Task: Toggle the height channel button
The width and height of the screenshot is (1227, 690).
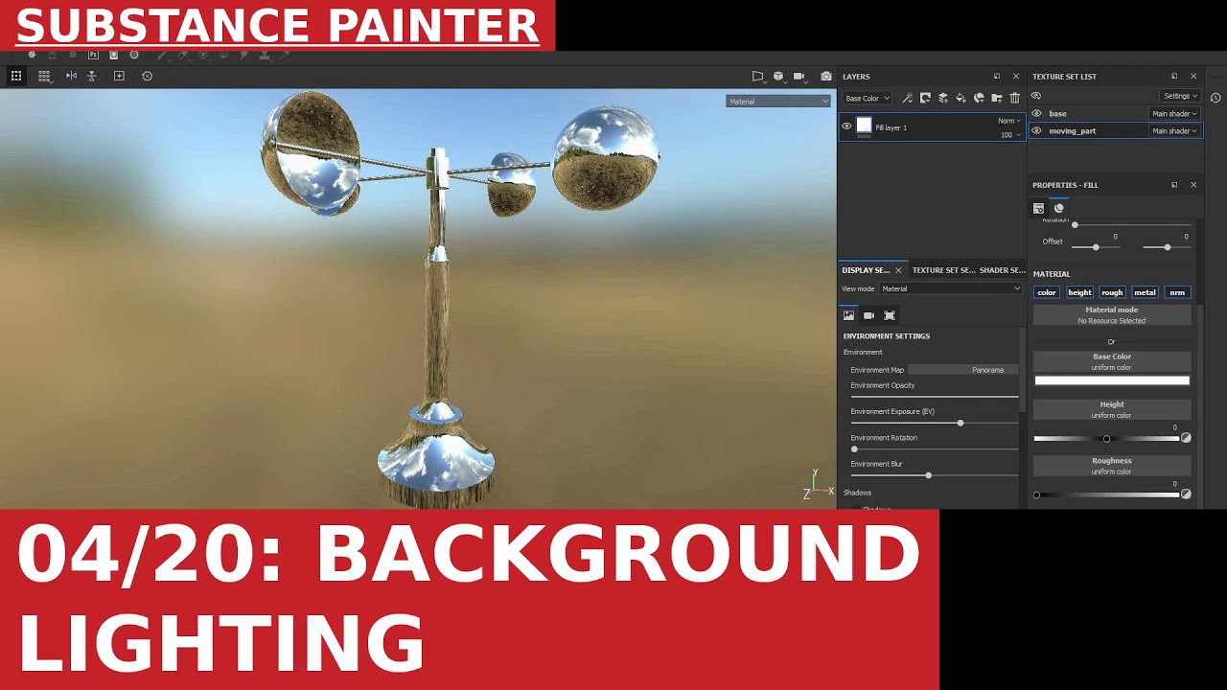Action: pos(1079,292)
